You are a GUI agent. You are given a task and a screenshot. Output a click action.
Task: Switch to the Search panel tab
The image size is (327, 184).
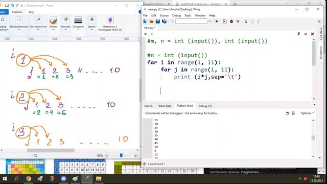pos(148,106)
